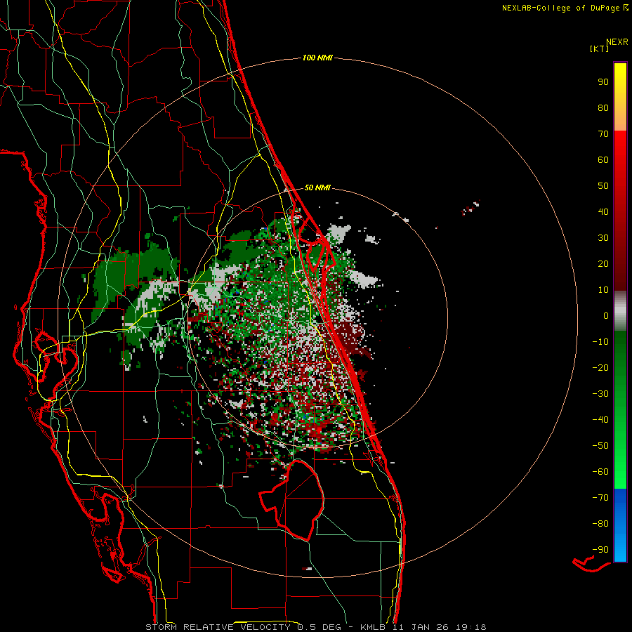Click the 20 value on the velocity scale
Viewport: 632px width, 632px height.
603,264
